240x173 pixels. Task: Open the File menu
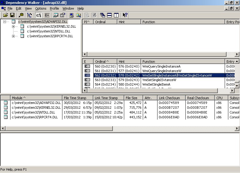[10, 8]
